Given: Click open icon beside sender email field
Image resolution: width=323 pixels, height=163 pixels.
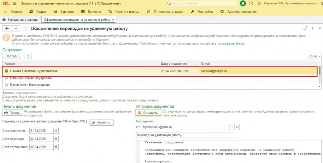Looking at the screenshot, I should coord(238,127).
